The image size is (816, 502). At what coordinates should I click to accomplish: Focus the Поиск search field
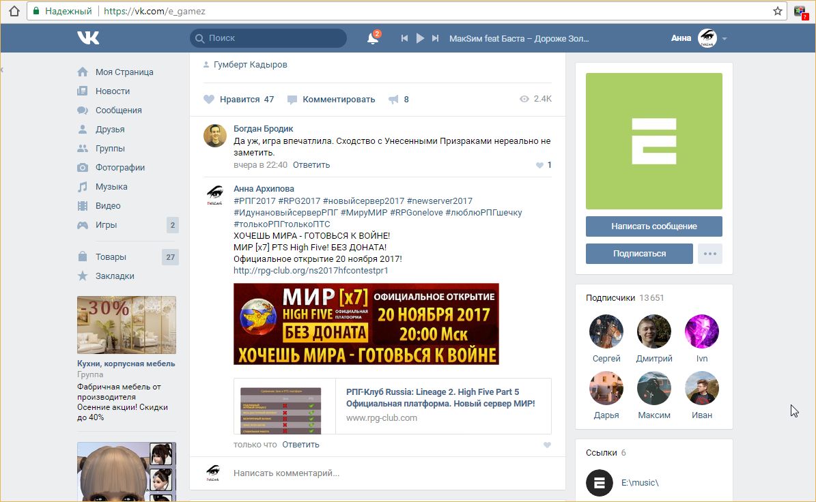click(x=268, y=38)
